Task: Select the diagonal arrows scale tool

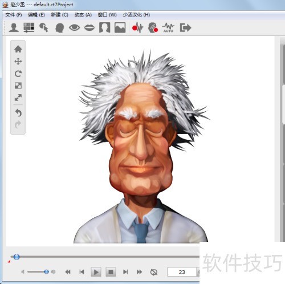Action: [x=18, y=98]
